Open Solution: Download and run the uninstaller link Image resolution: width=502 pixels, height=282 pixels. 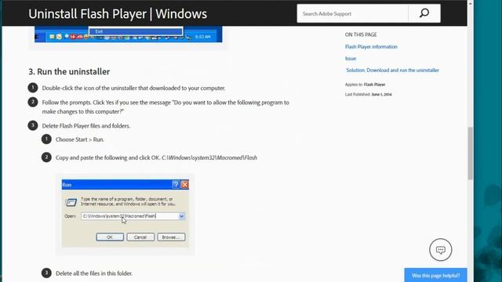(392, 70)
